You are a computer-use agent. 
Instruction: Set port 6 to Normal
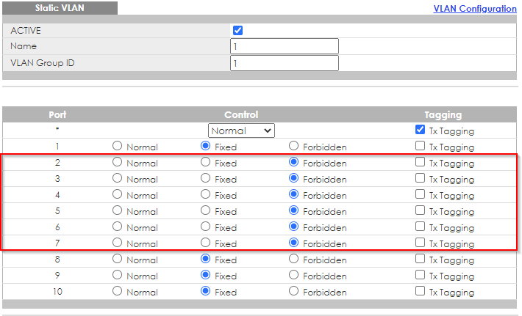tap(118, 227)
